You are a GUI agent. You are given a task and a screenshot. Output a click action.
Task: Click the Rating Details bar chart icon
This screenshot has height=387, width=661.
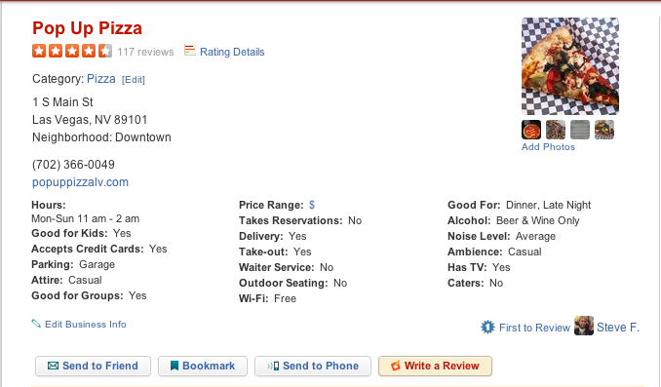pos(190,51)
